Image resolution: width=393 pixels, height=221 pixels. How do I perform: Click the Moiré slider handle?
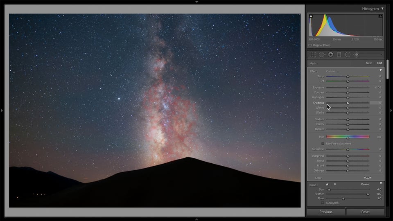click(x=348, y=166)
